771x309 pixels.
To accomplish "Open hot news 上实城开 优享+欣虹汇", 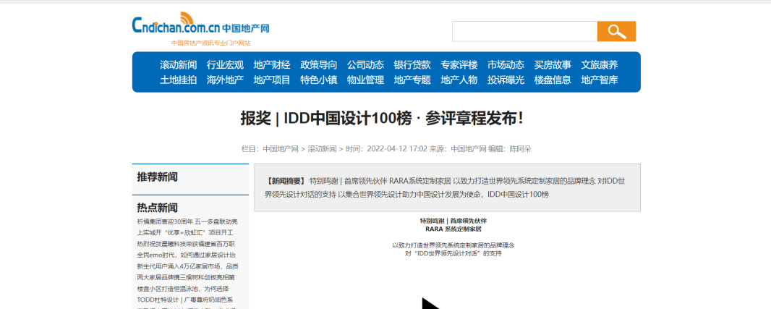I will (x=185, y=232).
